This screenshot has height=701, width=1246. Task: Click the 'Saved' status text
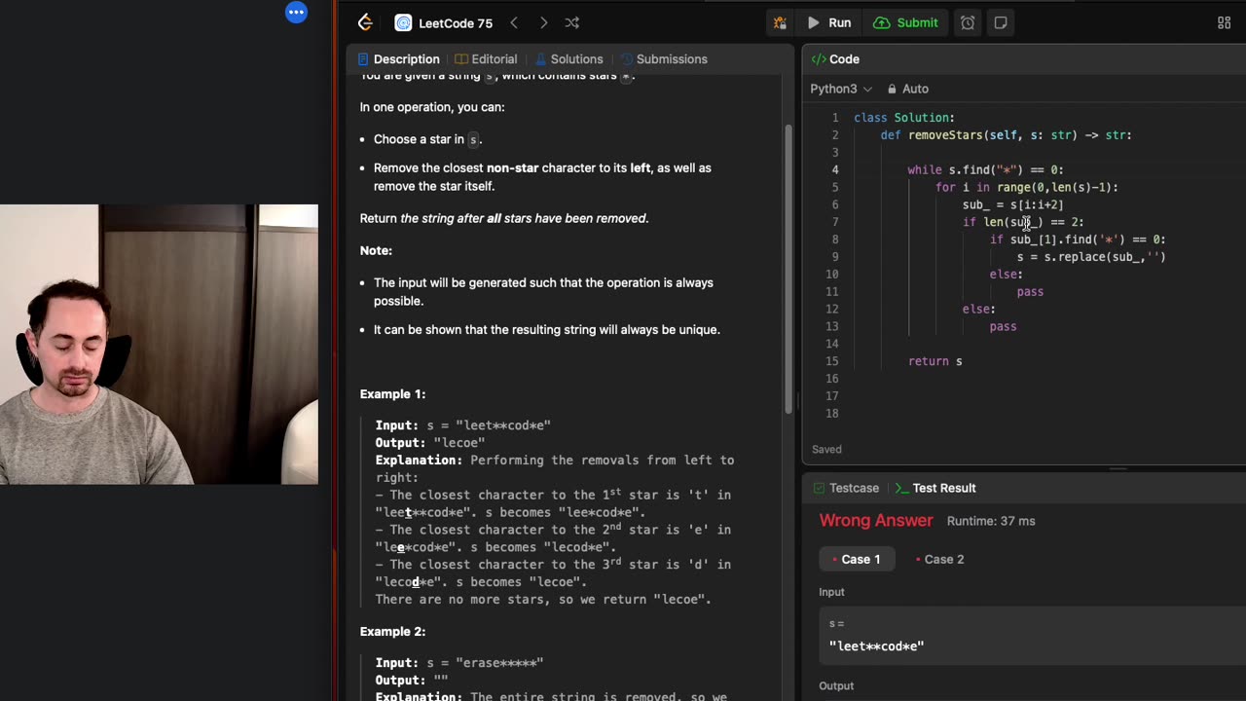pos(826,449)
